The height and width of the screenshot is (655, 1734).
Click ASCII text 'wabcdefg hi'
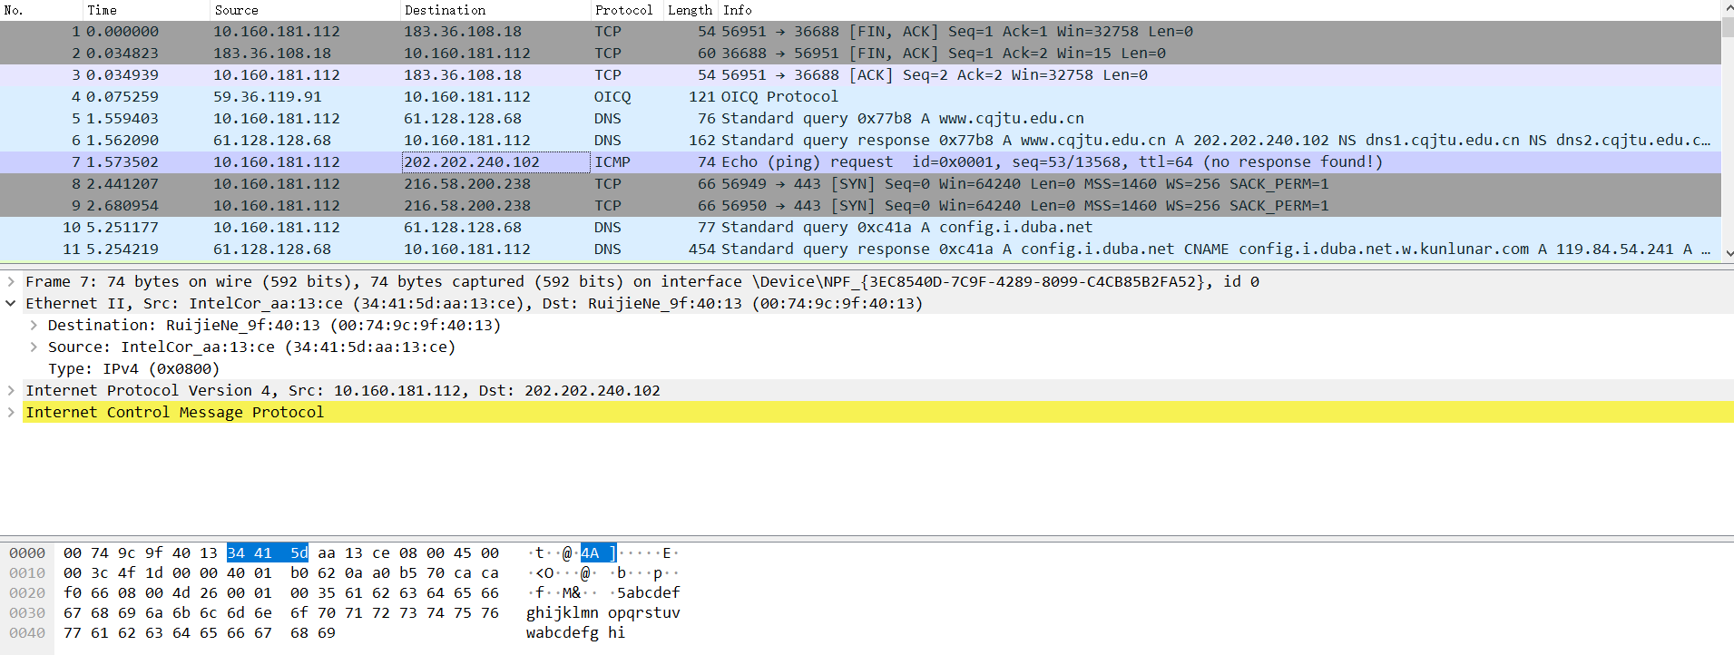click(x=575, y=632)
